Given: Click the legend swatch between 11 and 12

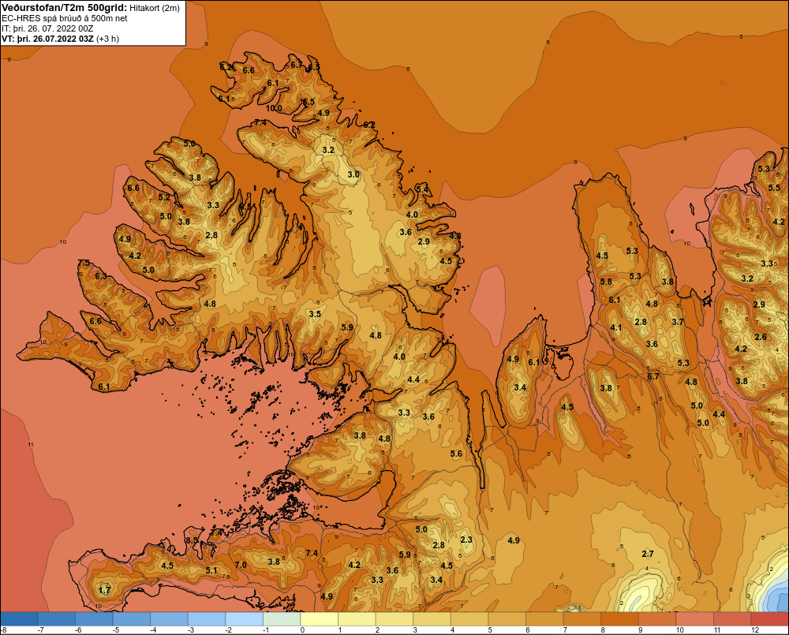Looking at the screenshot, I should [732, 619].
